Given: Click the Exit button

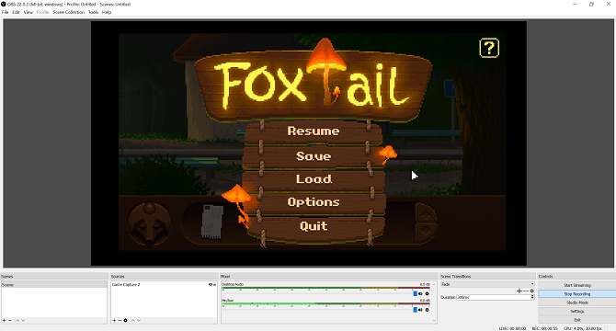Looking at the screenshot, I should 577,320.
